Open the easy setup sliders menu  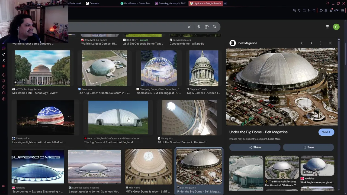point(343,11)
